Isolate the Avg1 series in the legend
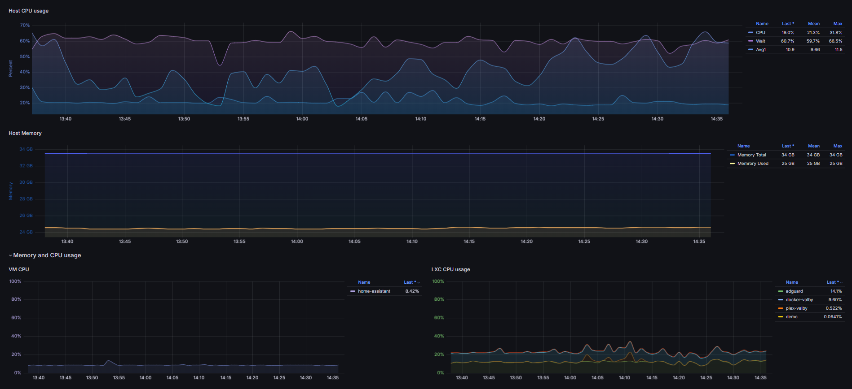 pos(761,50)
